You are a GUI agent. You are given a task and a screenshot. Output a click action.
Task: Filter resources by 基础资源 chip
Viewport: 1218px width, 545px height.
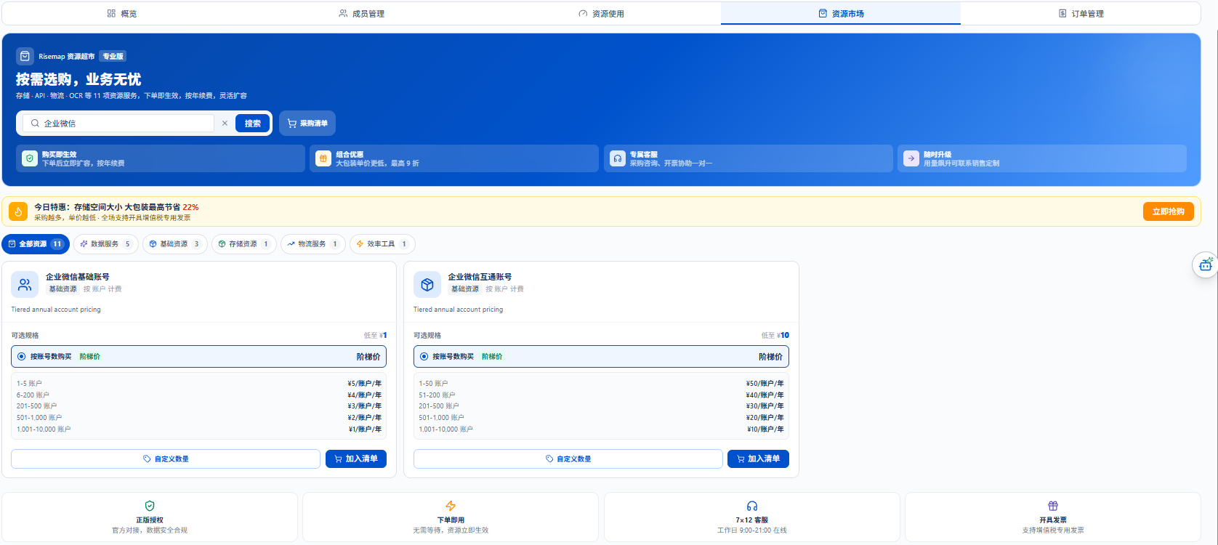point(175,244)
